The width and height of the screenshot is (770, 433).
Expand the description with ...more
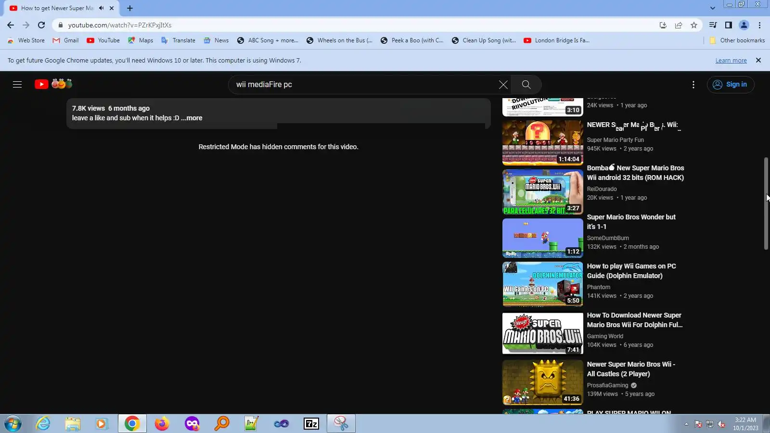(192, 118)
